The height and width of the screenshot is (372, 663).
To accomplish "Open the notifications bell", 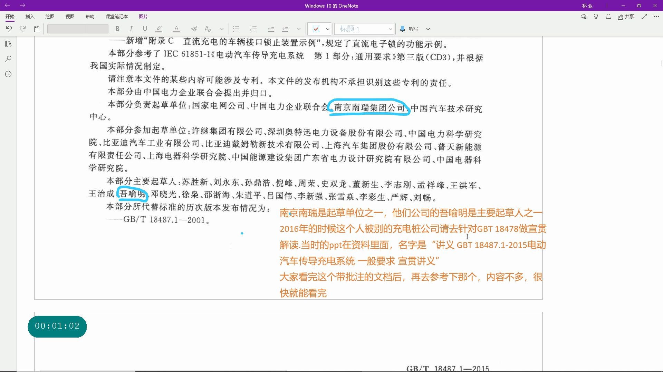I will click(608, 17).
